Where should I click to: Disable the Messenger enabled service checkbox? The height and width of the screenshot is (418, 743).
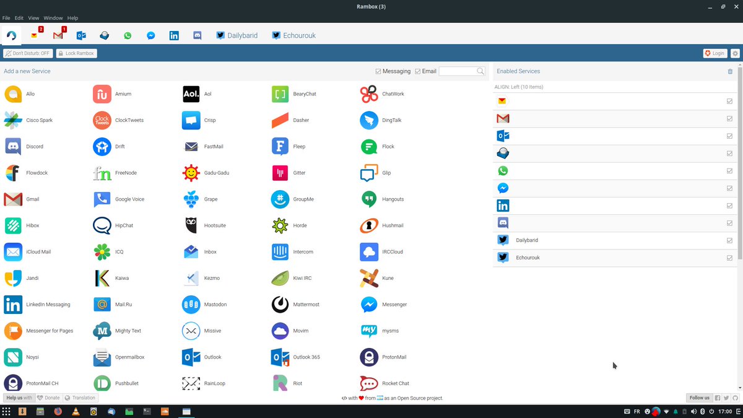click(x=730, y=188)
